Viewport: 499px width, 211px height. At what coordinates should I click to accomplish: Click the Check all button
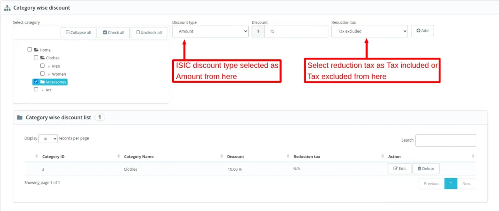click(114, 32)
